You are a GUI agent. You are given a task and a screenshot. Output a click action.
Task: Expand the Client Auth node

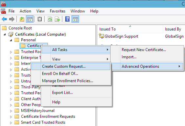[11, 99]
